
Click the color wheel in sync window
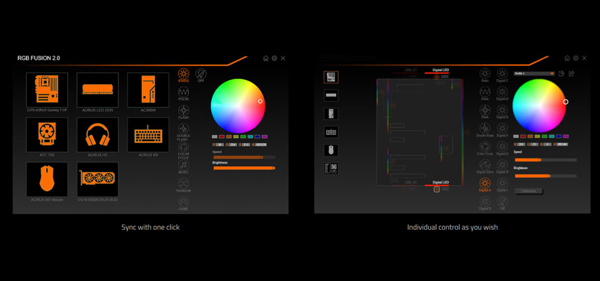point(237,106)
